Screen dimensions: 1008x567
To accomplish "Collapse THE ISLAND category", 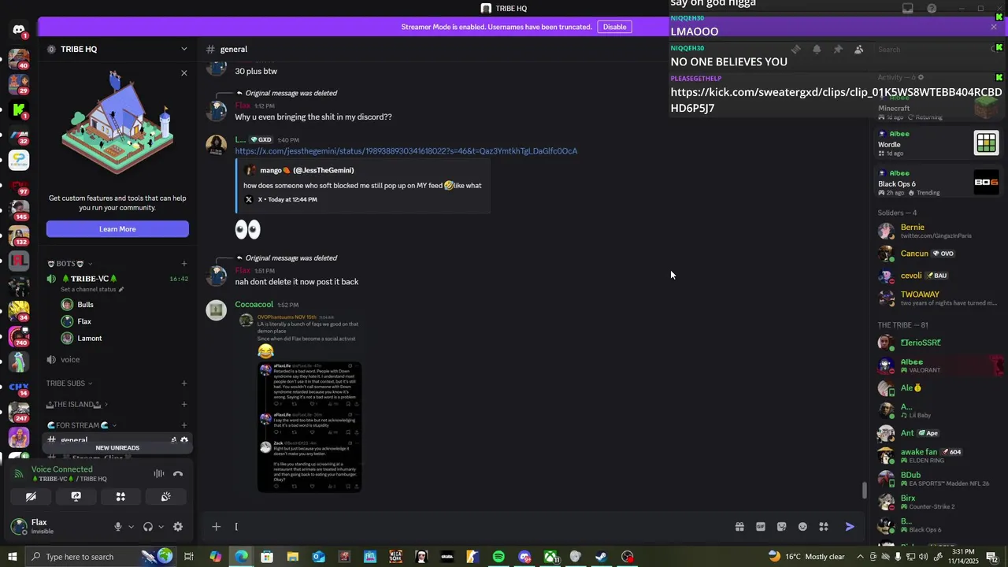I will (x=77, y=405).
